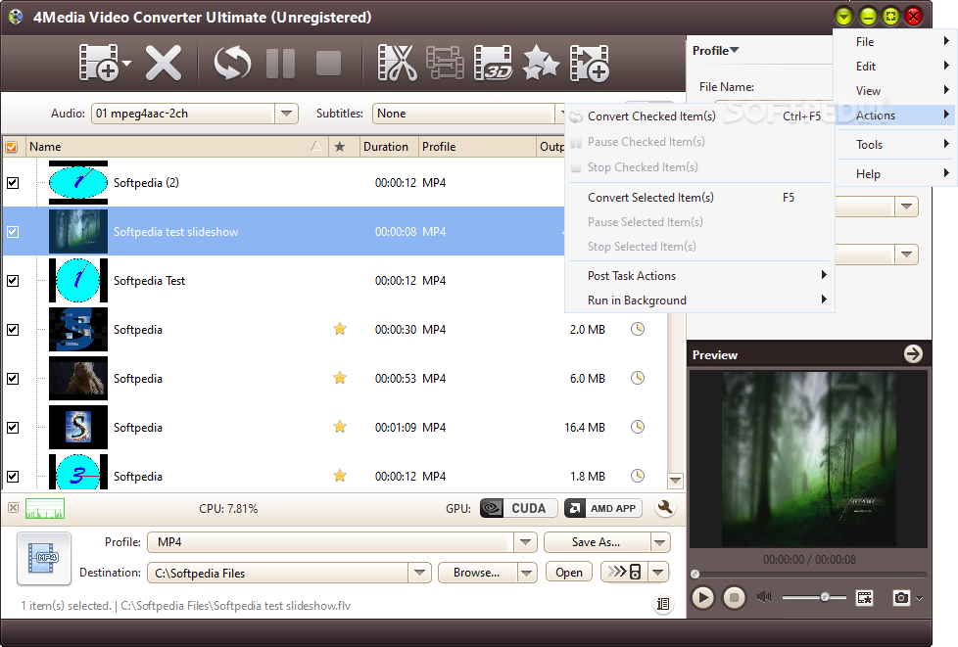Click the Pause toolbar icon
Screen dimensions: 958x647
(x=281, y=63)
